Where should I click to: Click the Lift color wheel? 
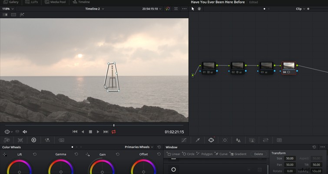[x=19, y=167]
